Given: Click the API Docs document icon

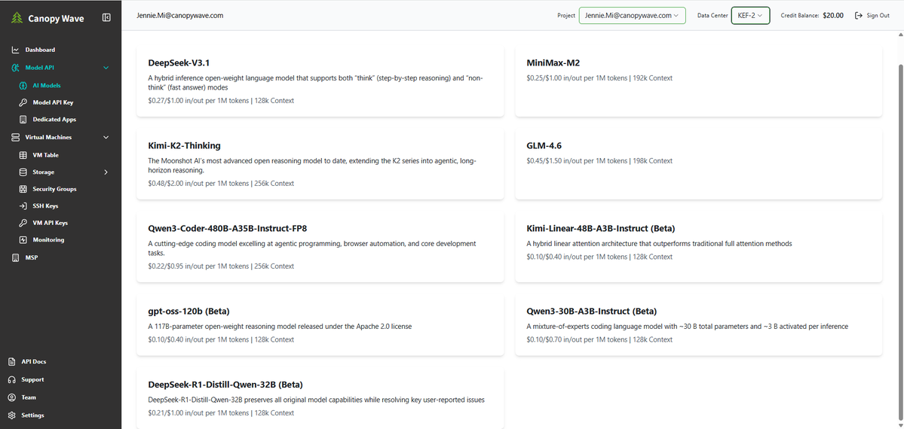Looking at the screenshot, I should 11,361.
